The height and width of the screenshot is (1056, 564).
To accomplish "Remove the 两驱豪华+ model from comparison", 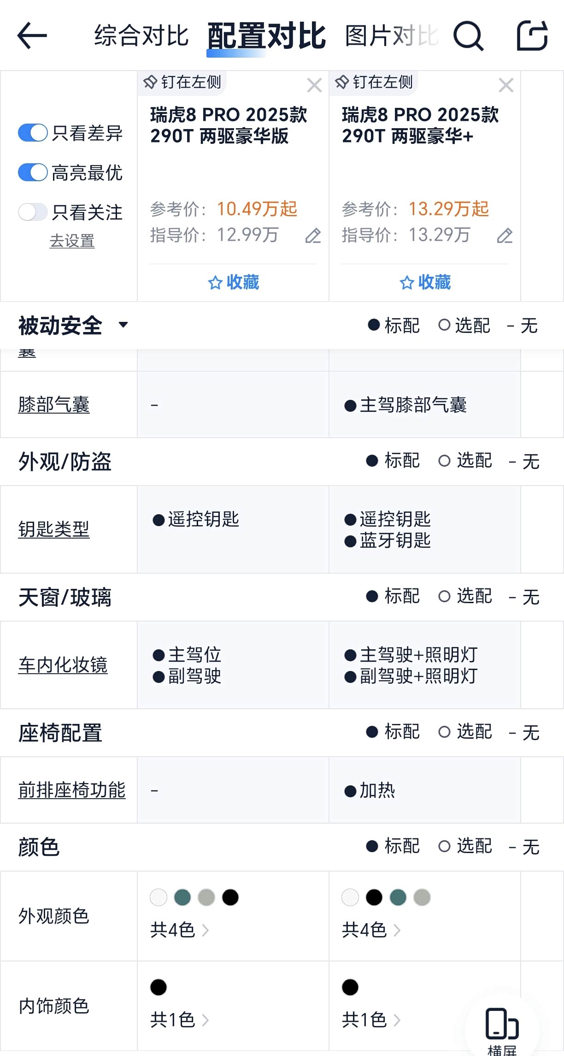I will click(x=506, y=85).
